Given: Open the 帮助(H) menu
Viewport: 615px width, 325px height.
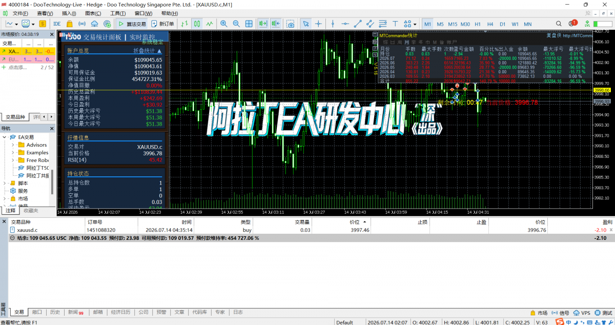Looking at the screenshot, I should [170, 13].
